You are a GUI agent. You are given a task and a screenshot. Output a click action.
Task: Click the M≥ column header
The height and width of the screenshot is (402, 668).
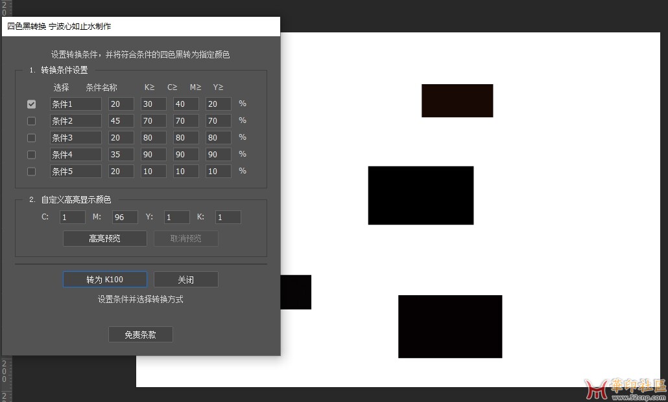coord(196,87)
